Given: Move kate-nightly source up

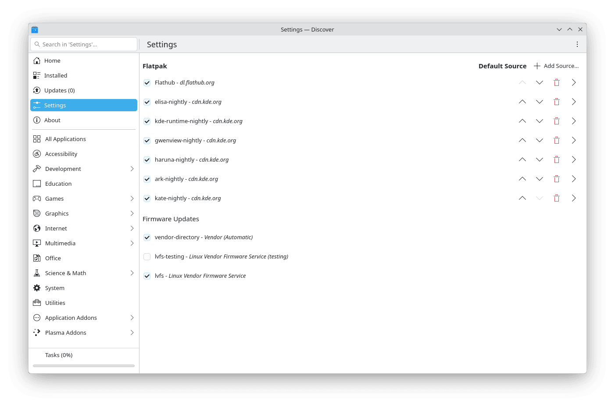Looking at the screenshot, I should pyautogui.click(x=522, y=198).
